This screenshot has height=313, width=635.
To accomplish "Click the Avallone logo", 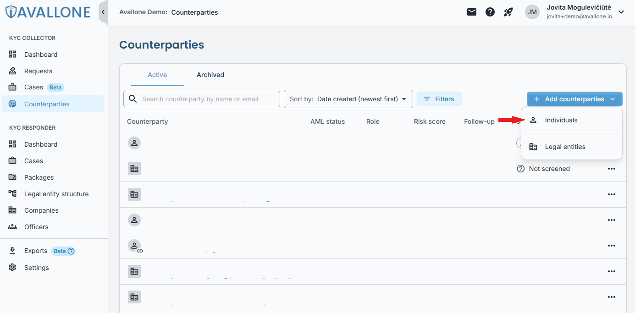I will (48, 12).
